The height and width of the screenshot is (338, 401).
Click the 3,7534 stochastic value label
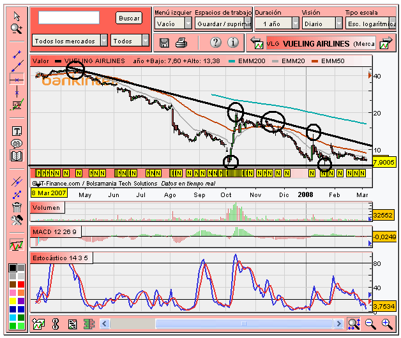click(384, 306)
